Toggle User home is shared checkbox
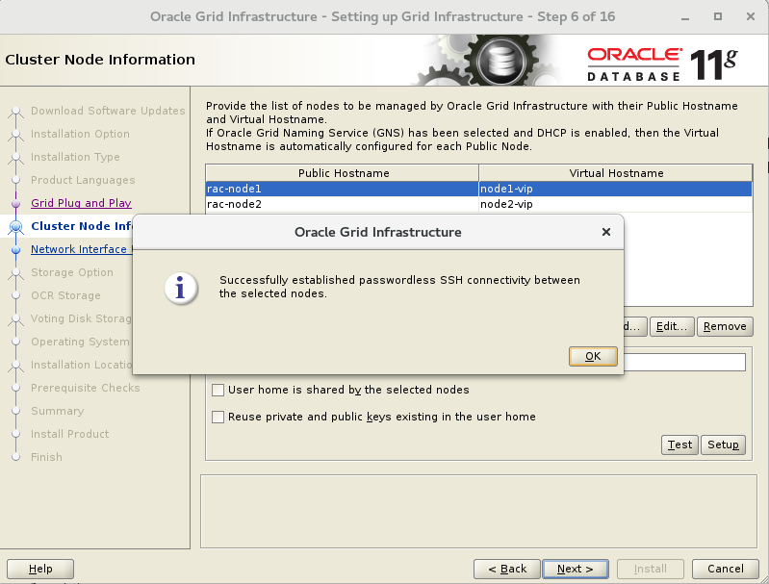Viewport: 769px width, 584px height. pos(218,390)
